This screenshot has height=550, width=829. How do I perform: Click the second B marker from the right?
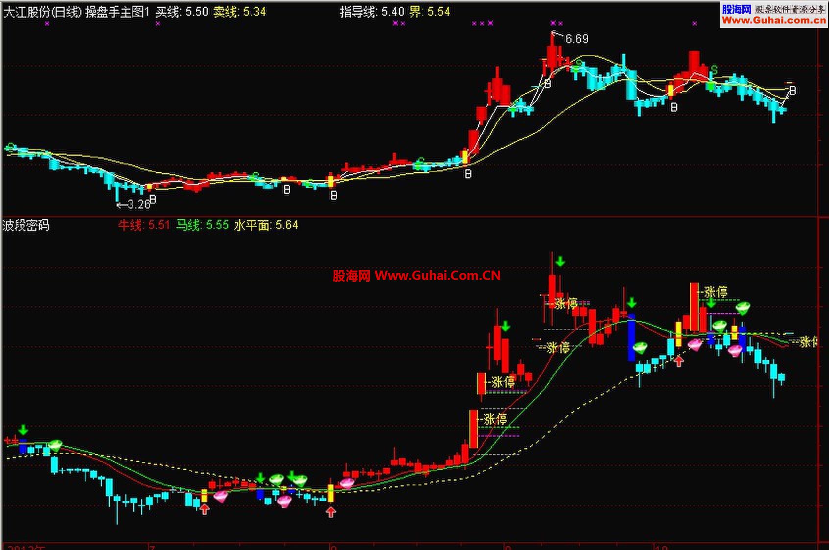click(674, 107)
